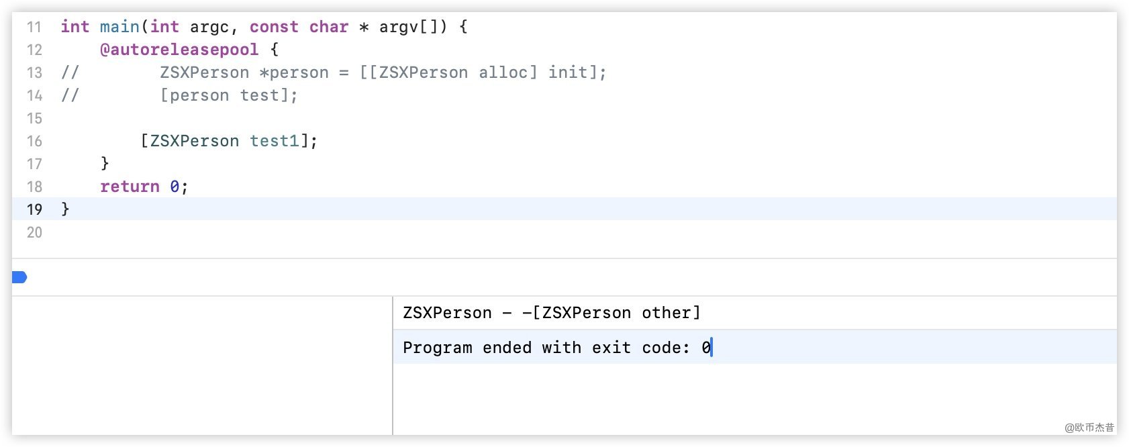The image size is (1129, 447).
Task: Click line number 13 in the gutter
Action: click(x=34, y=72)
